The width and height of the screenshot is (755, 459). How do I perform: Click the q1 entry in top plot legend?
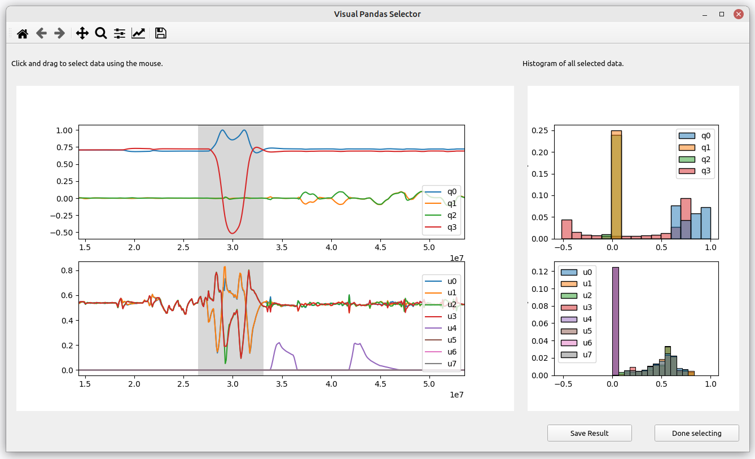(441, 203)
